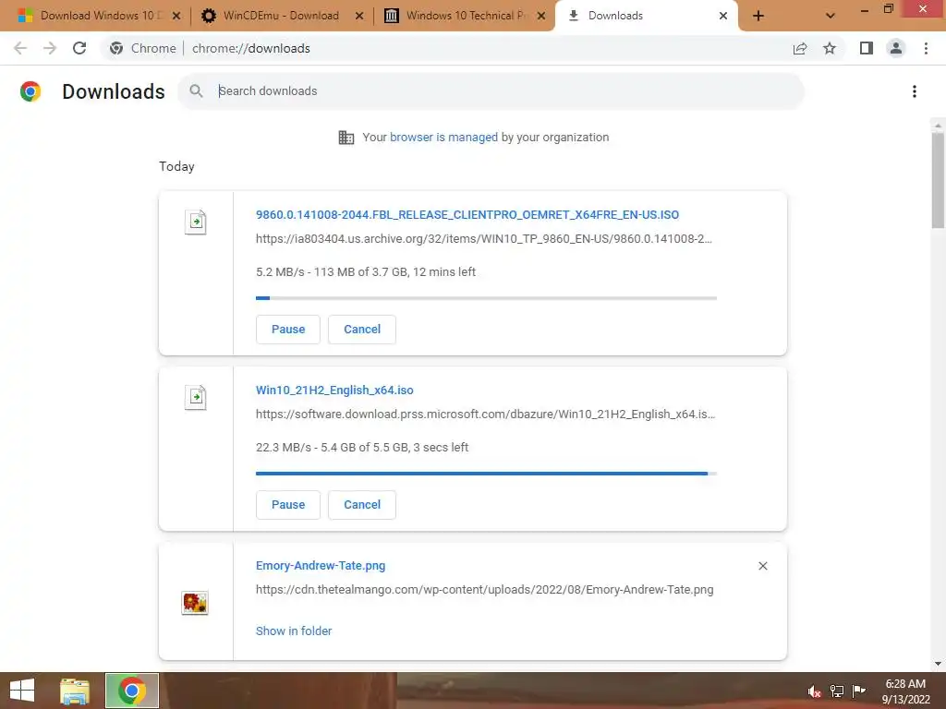Close the WinCDEmu - Download tab
Screen dimensions: 946x709
(x=359, y=16)
